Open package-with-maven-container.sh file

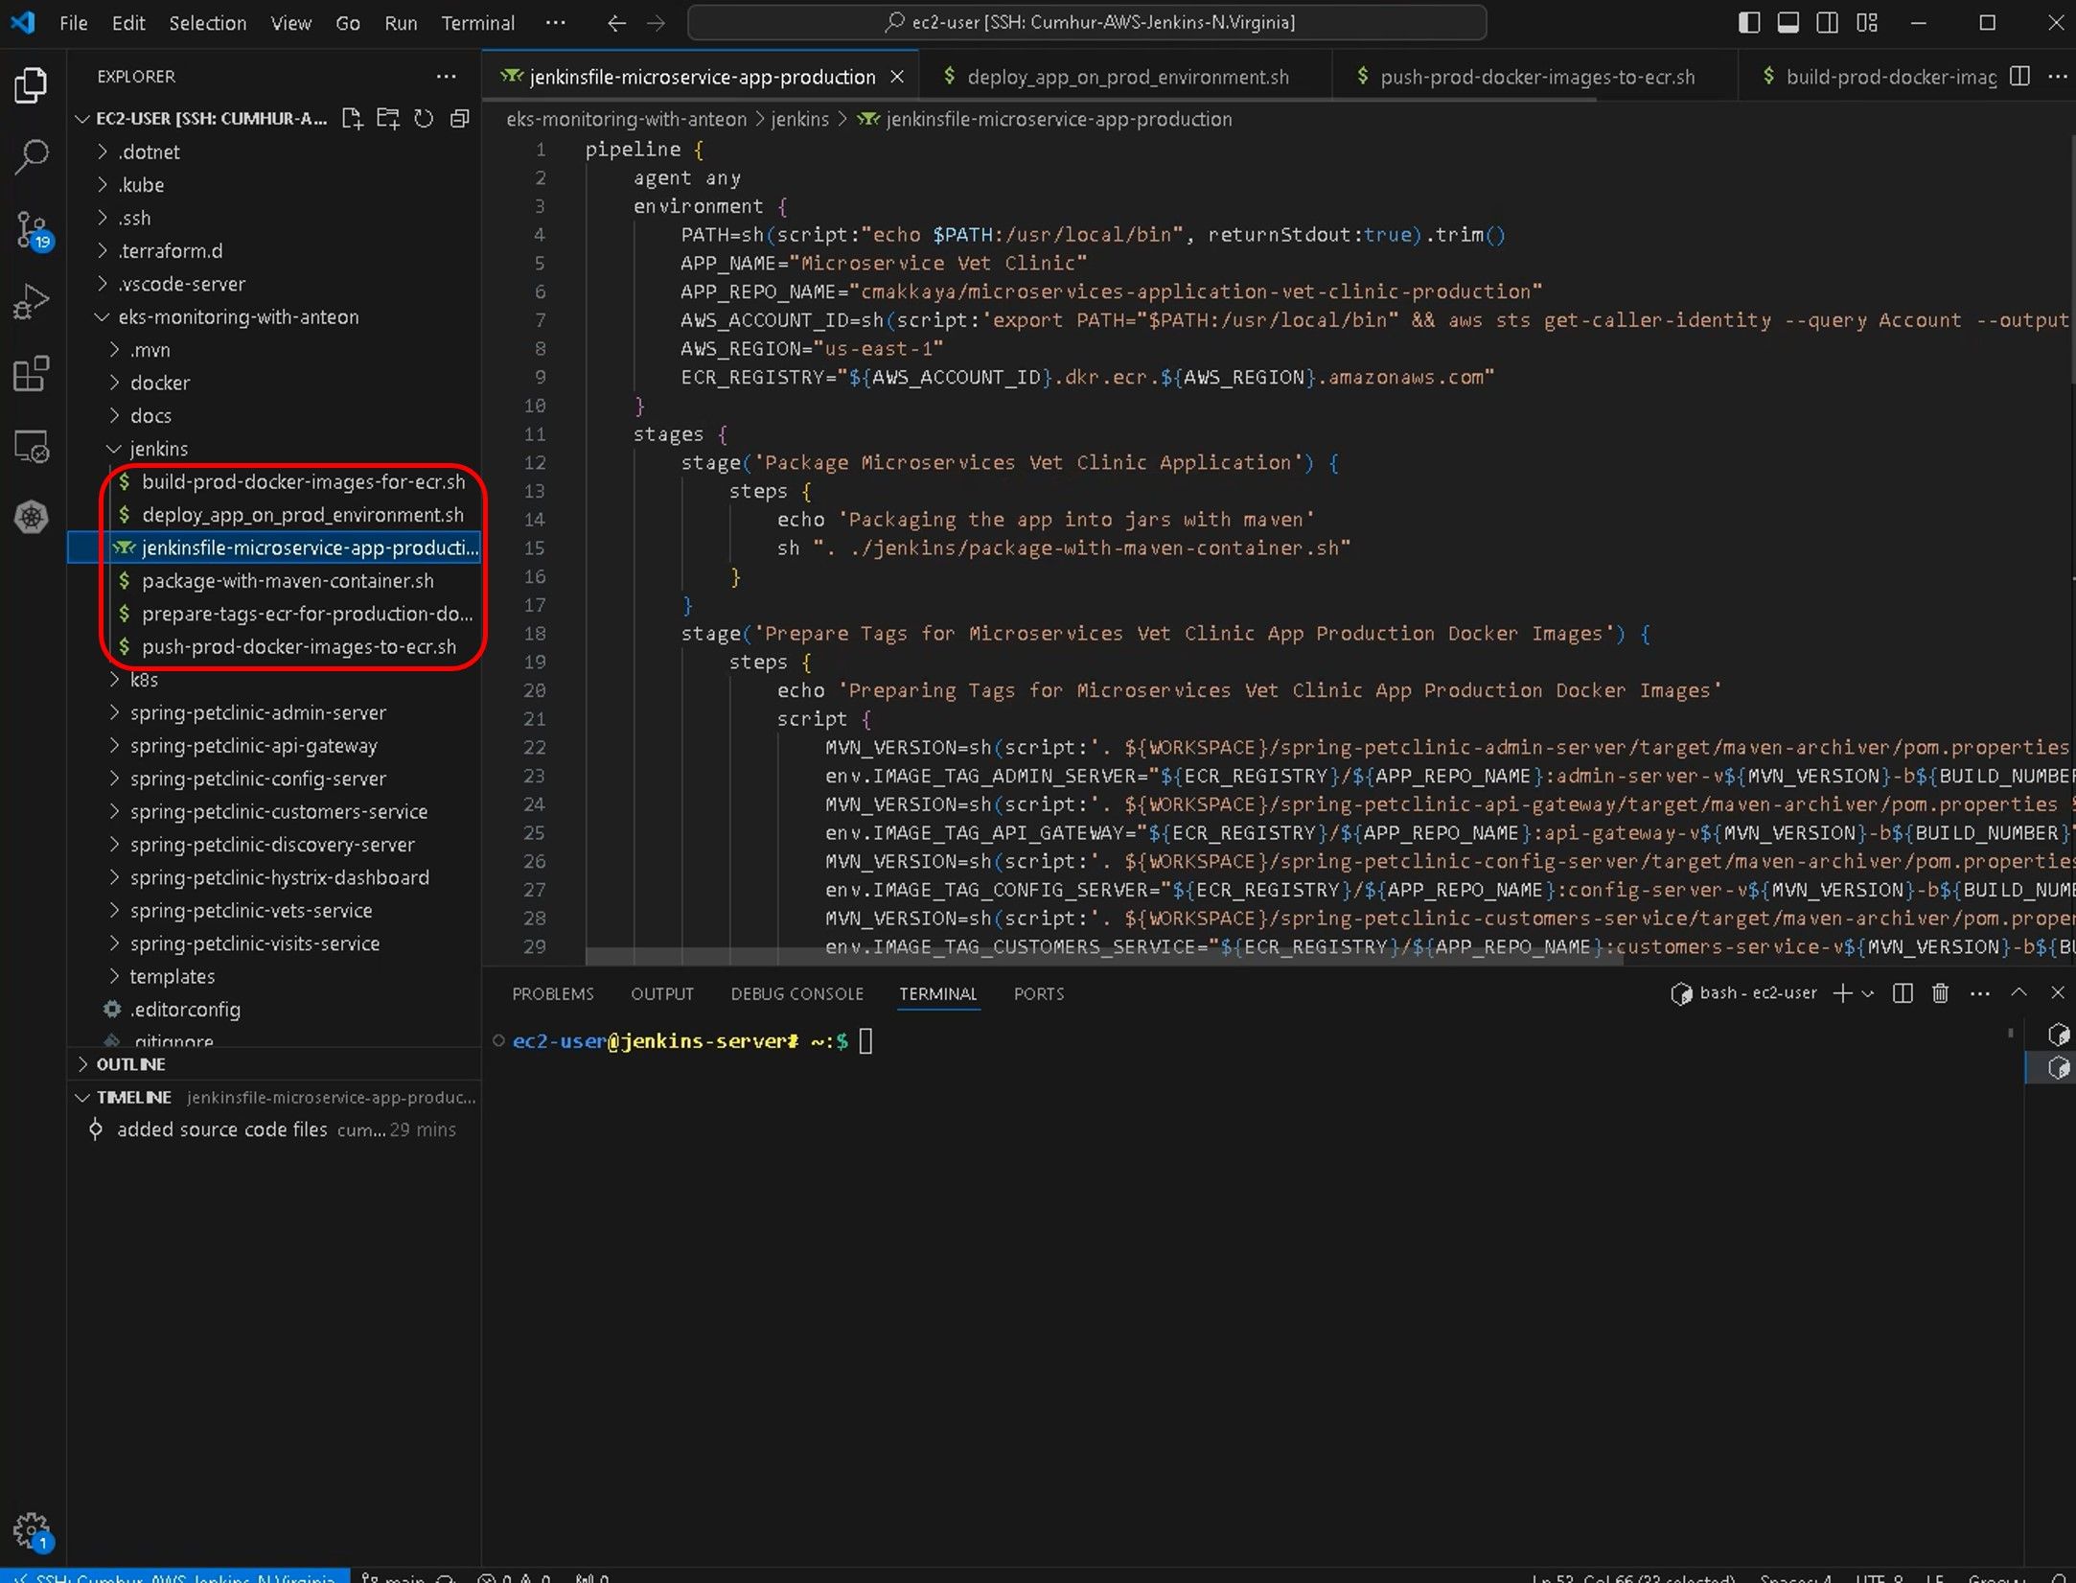point(288,581)
